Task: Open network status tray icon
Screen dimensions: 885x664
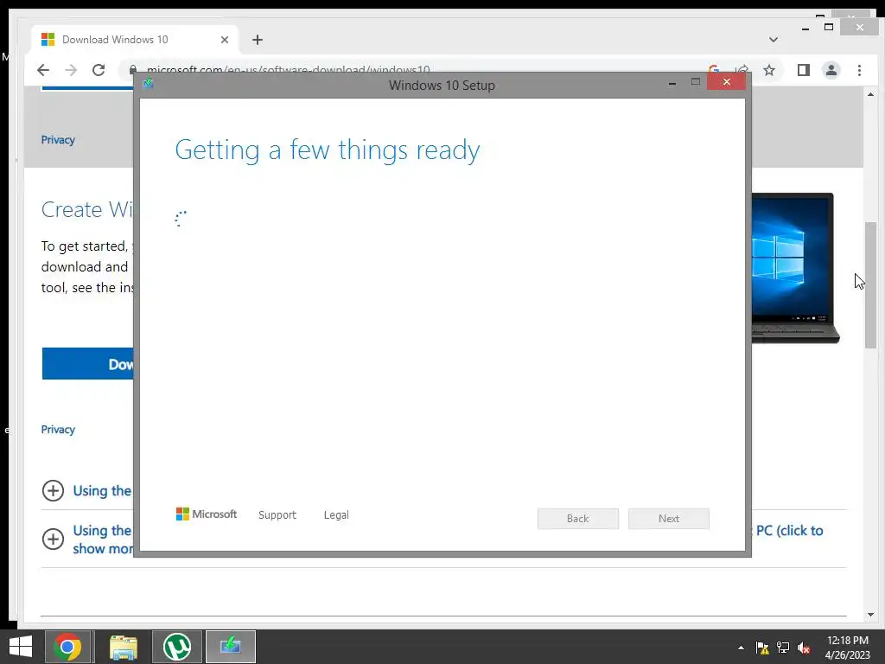Action: click(783, 648)
